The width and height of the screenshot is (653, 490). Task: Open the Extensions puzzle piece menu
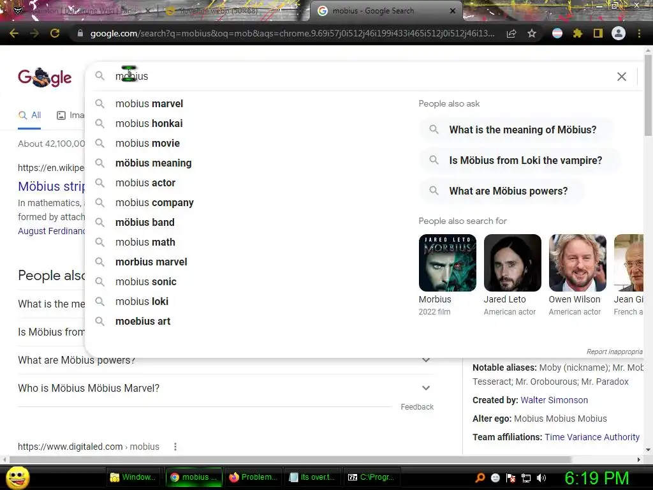pos(577,33)
